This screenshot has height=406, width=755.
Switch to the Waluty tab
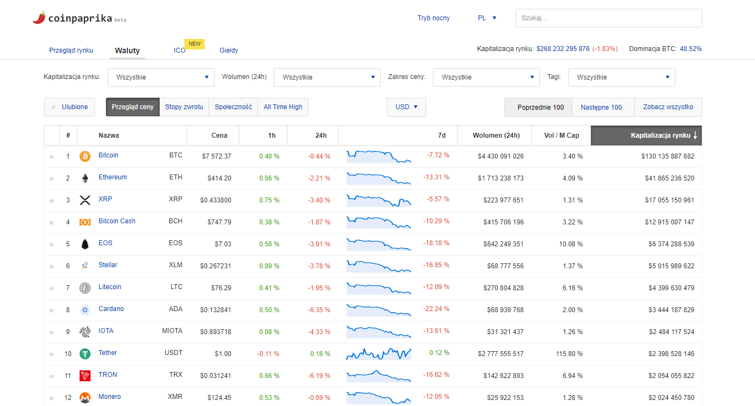(127, 50)
